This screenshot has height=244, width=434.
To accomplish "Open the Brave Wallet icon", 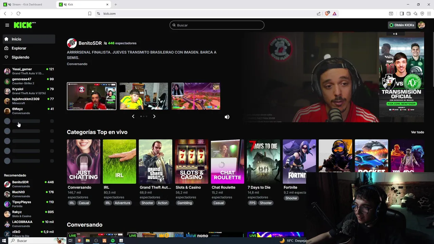I will pyautogui.click(x=409, y=14).
